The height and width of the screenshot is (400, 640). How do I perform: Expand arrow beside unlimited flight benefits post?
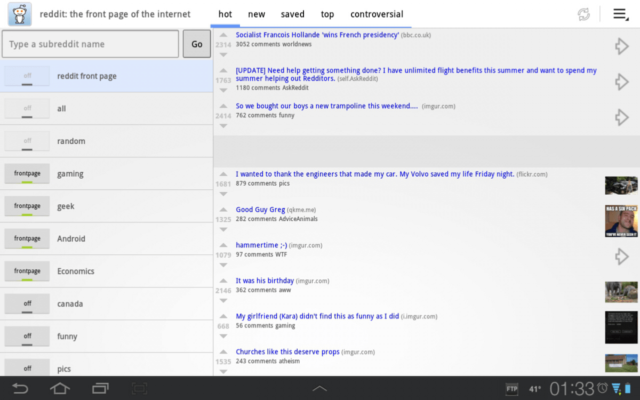621,82
